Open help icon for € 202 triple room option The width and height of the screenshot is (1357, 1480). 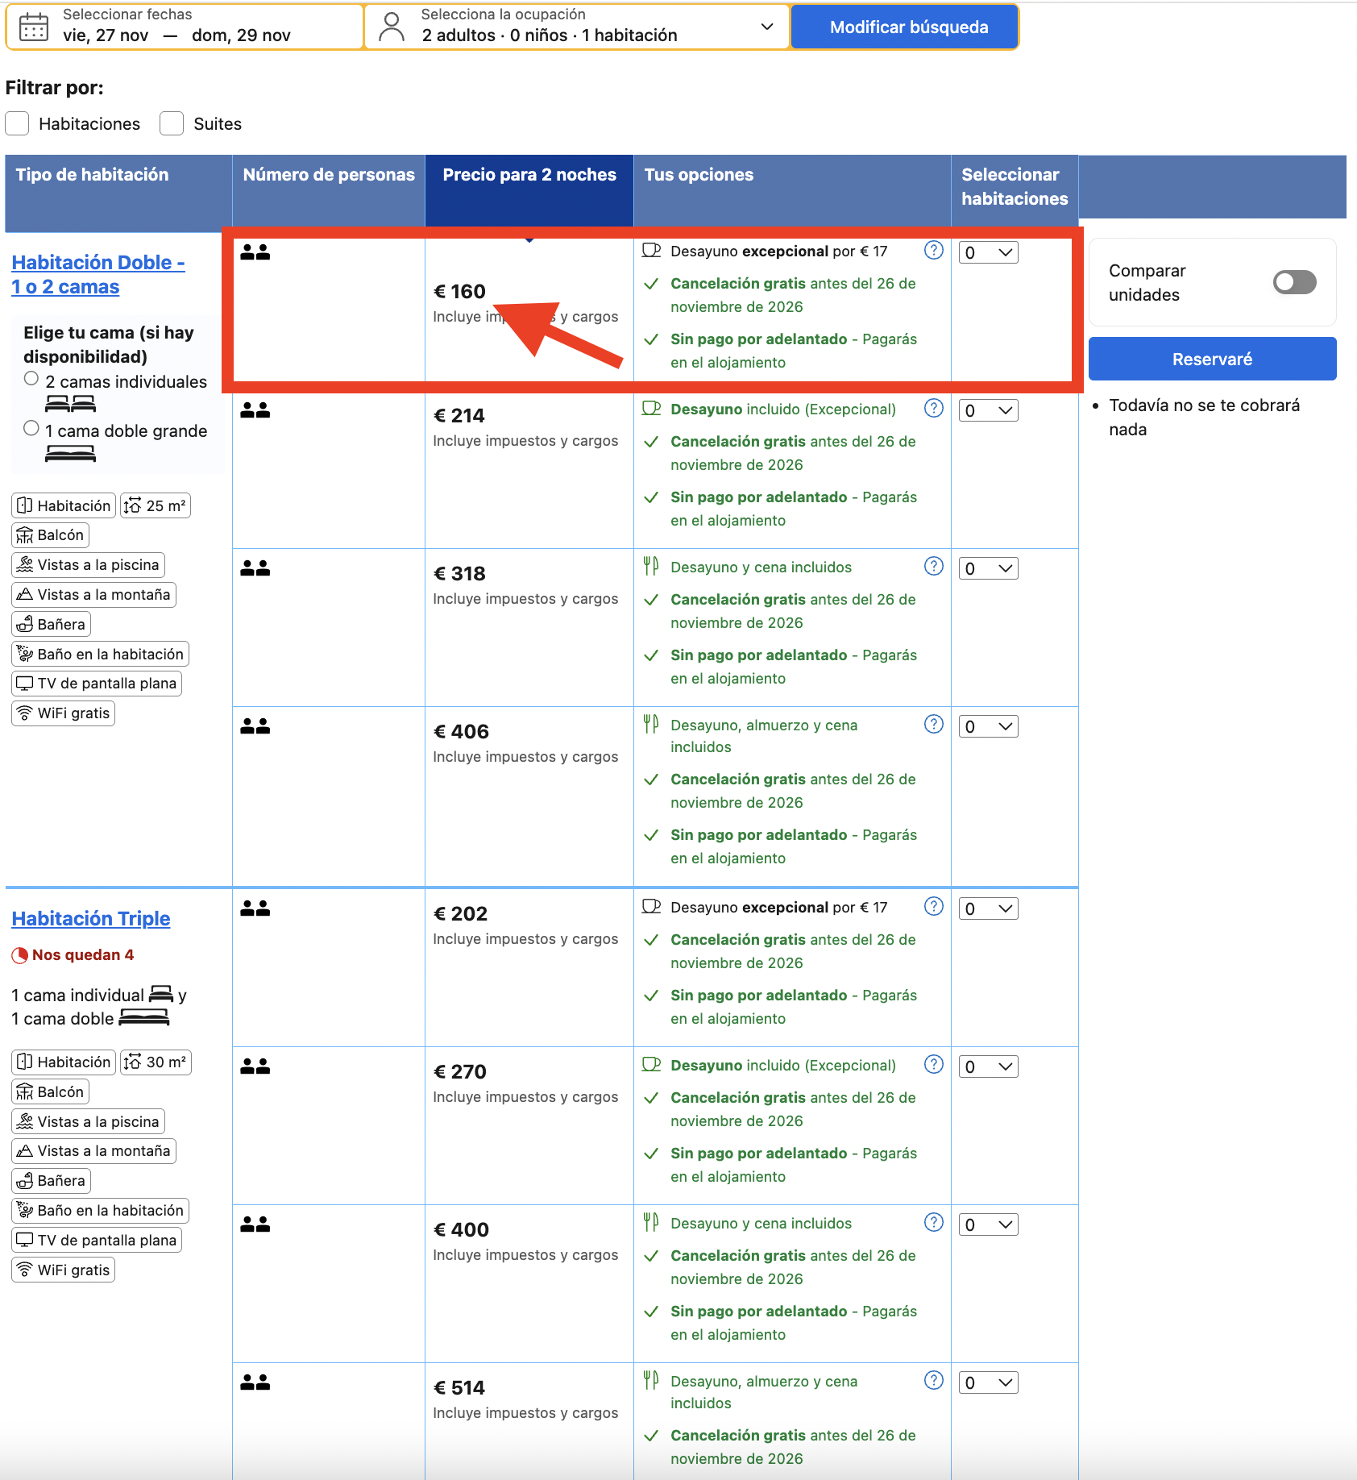pyautogui.click(x=933, y=907)
